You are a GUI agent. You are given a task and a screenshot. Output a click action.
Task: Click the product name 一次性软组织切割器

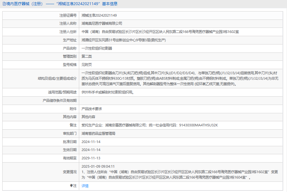click(x=97, y=48)
